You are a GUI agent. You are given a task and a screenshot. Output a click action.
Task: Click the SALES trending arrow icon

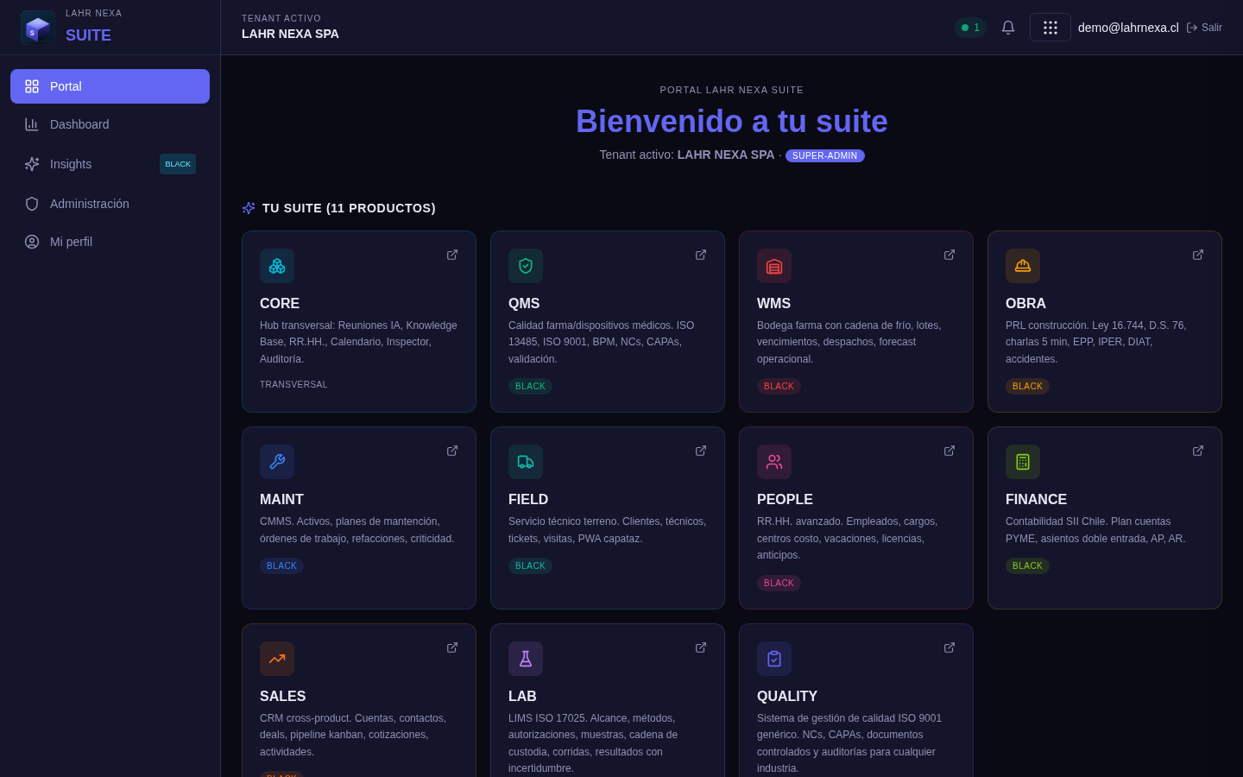(277, 659)
